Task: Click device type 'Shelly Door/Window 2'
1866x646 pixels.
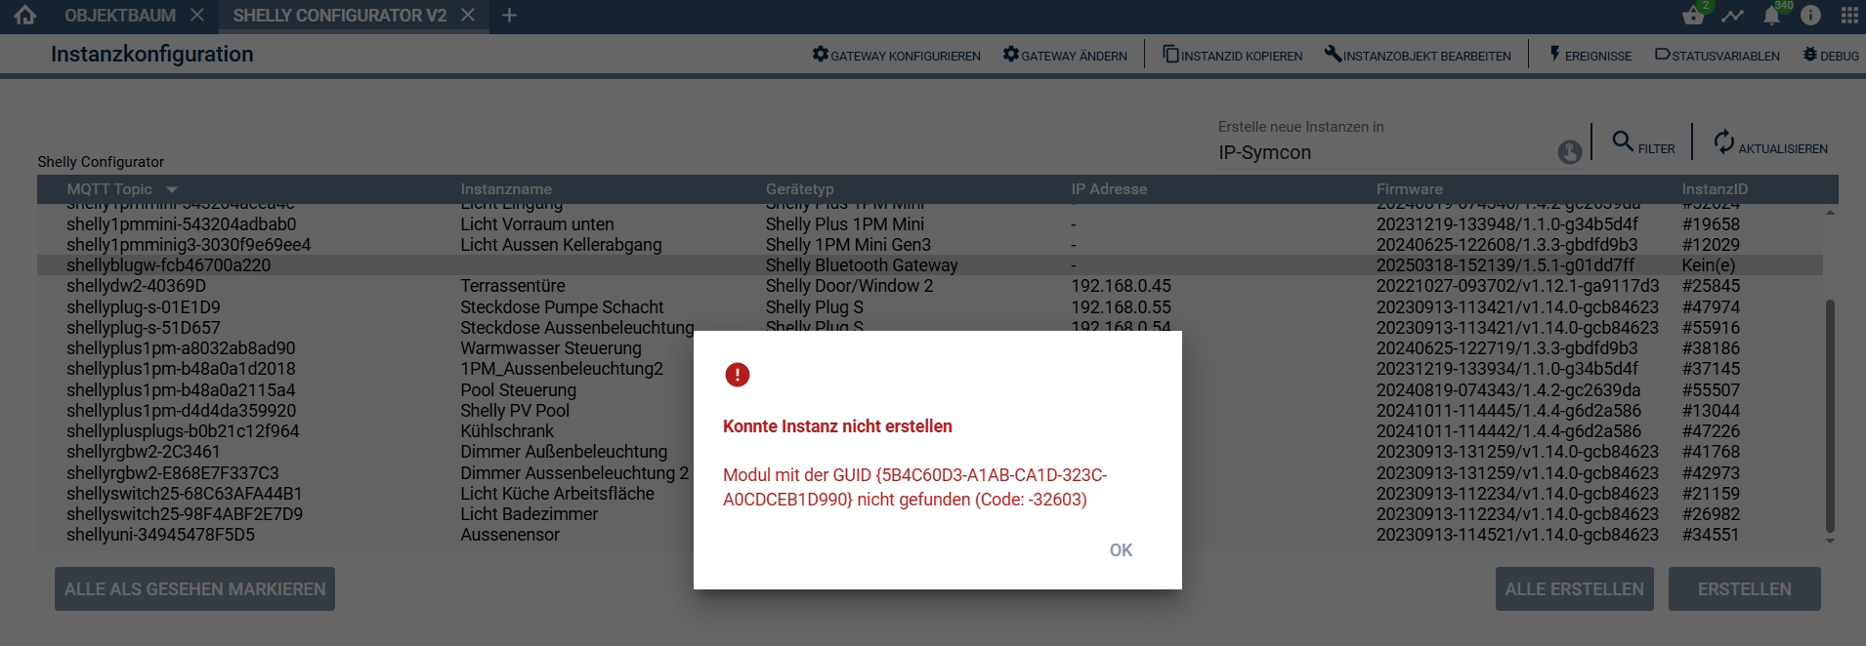Action: (x=850, y=286)
